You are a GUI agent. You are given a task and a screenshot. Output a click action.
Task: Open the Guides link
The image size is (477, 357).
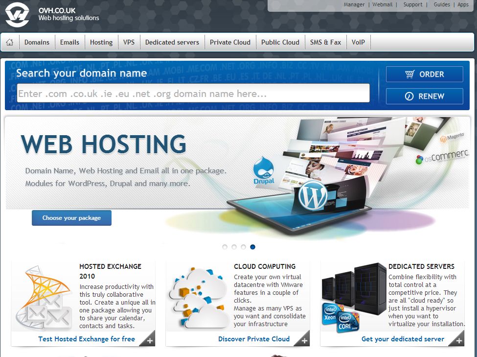[442, 4]
